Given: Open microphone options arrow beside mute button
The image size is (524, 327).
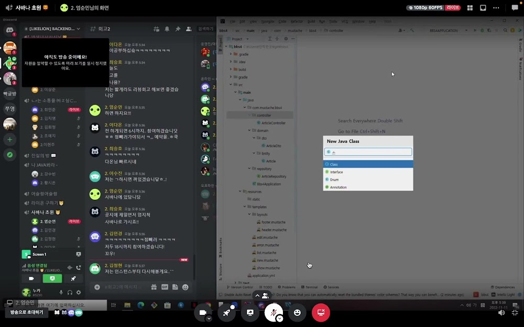Looking at the screenshot, I should tap(280, 319).
